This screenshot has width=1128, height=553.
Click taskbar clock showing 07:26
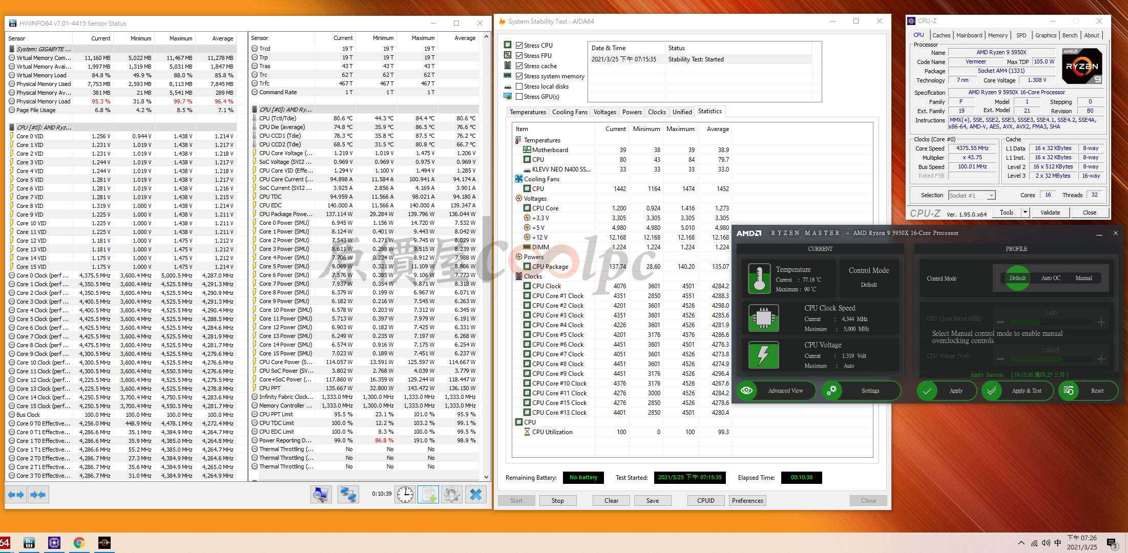(x=1081, y=543)
